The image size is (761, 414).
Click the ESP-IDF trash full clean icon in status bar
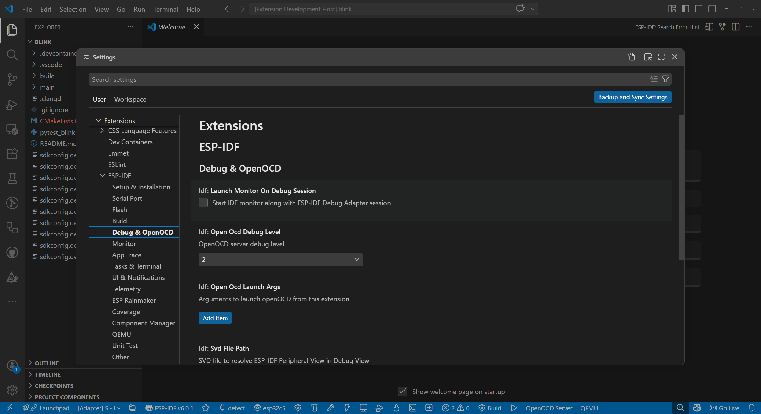[x=314, y=408]
